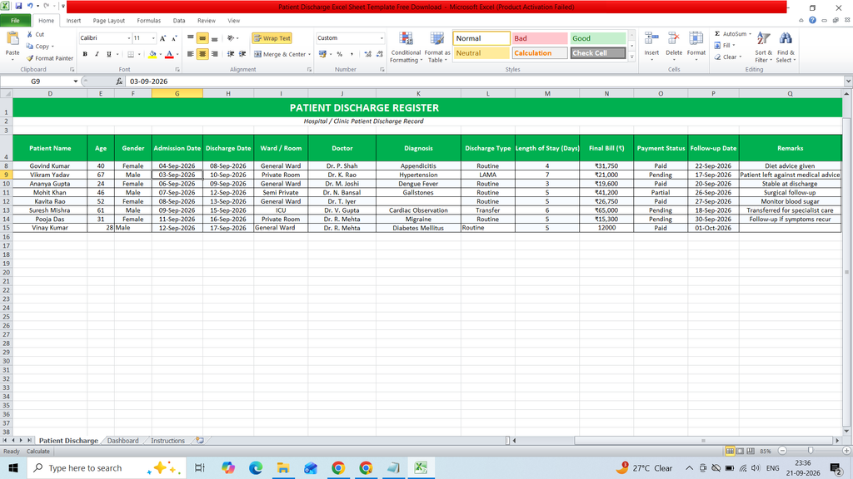This screenshot has height=479, width=853.
Task: Open the Conditional Formatting dropdown
Action: tap(406, 47)
